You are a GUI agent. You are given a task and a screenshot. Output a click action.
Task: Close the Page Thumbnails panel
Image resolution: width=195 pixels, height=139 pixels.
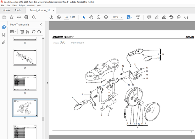pos(41,24)
